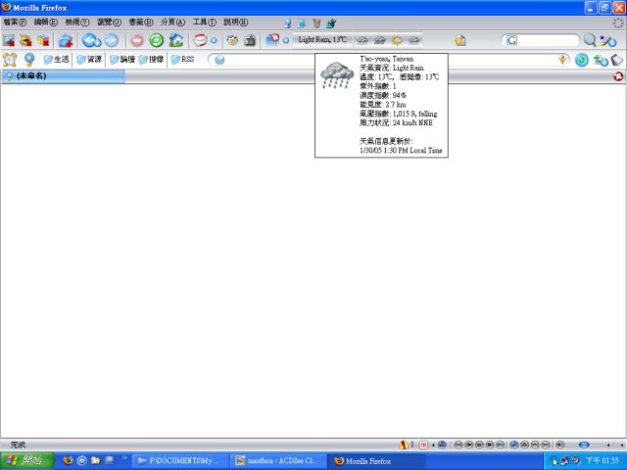Open the 論壇 bookmark folder
This screenshot has height=470, width=627.
coord(122,60)
